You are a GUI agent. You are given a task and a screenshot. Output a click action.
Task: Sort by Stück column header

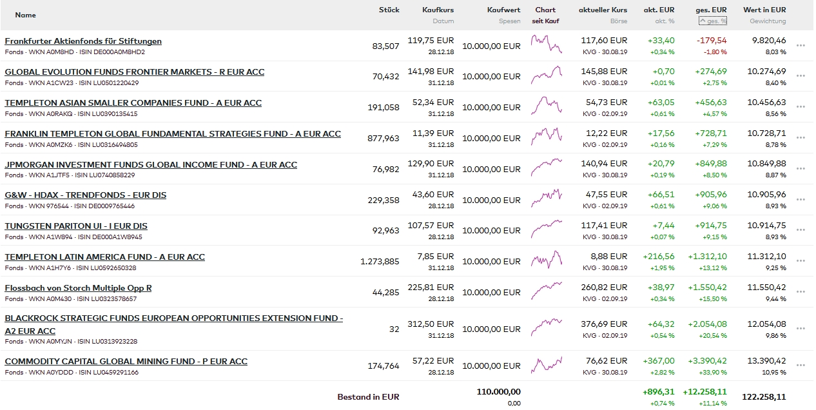click(x=389, y=10)
